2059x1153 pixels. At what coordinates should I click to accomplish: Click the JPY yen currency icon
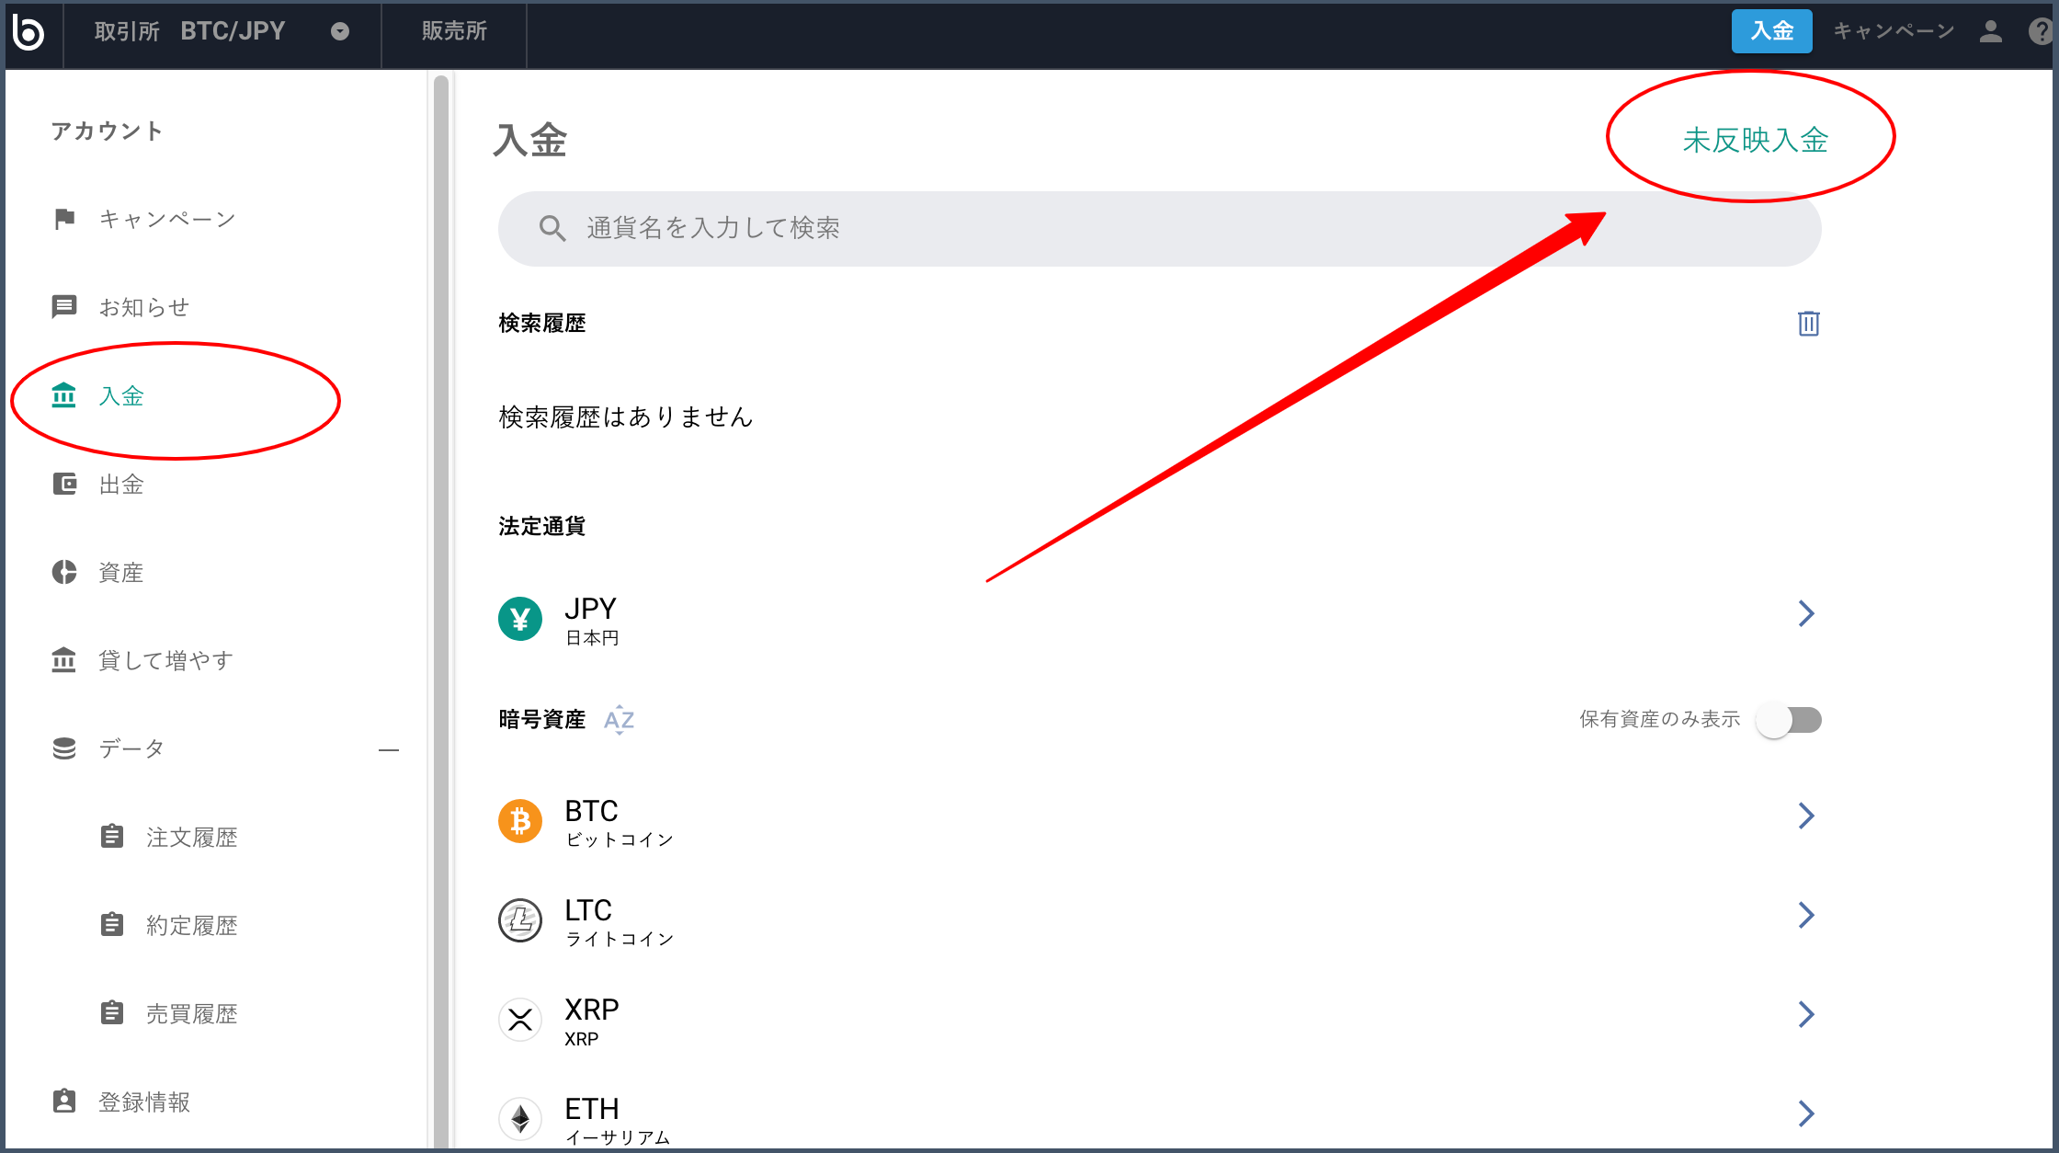tap(520, 619)
